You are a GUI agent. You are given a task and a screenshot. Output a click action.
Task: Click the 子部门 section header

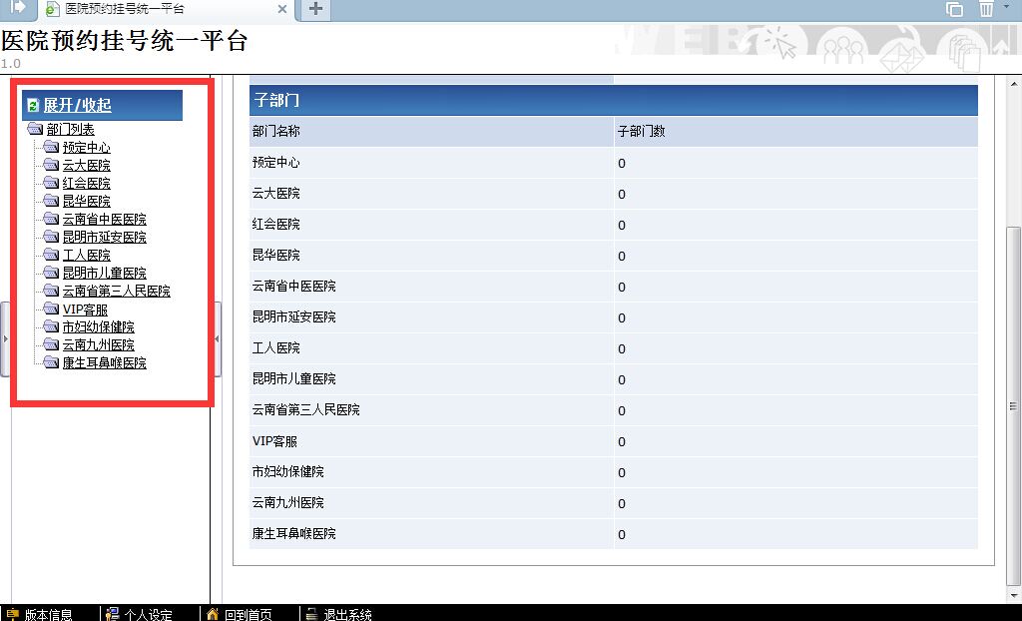coord(614,101)
